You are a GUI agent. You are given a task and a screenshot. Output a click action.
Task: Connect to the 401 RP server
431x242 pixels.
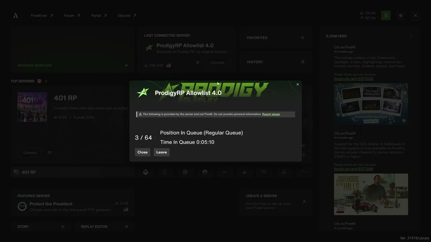(30, 153)
